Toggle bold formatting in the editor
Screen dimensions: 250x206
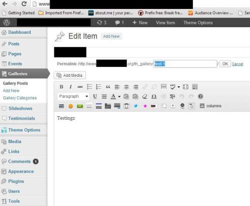[61, 87]
